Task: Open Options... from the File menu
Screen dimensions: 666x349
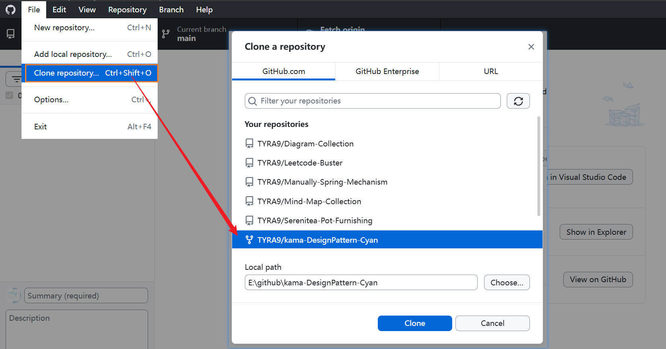Action: click(x=90, y=100)
